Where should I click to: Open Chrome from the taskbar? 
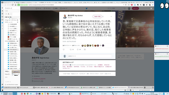(28, 94)
